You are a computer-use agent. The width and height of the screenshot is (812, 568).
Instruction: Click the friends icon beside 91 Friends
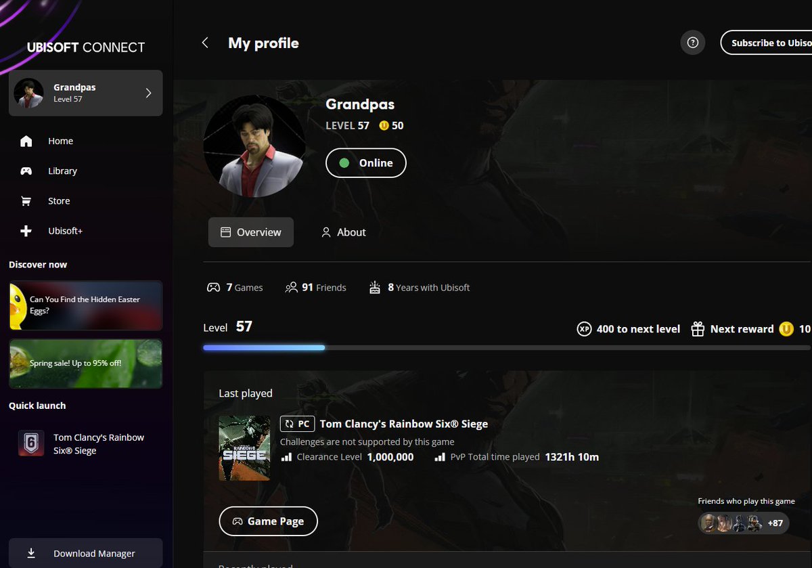click(x=291, y=288)
